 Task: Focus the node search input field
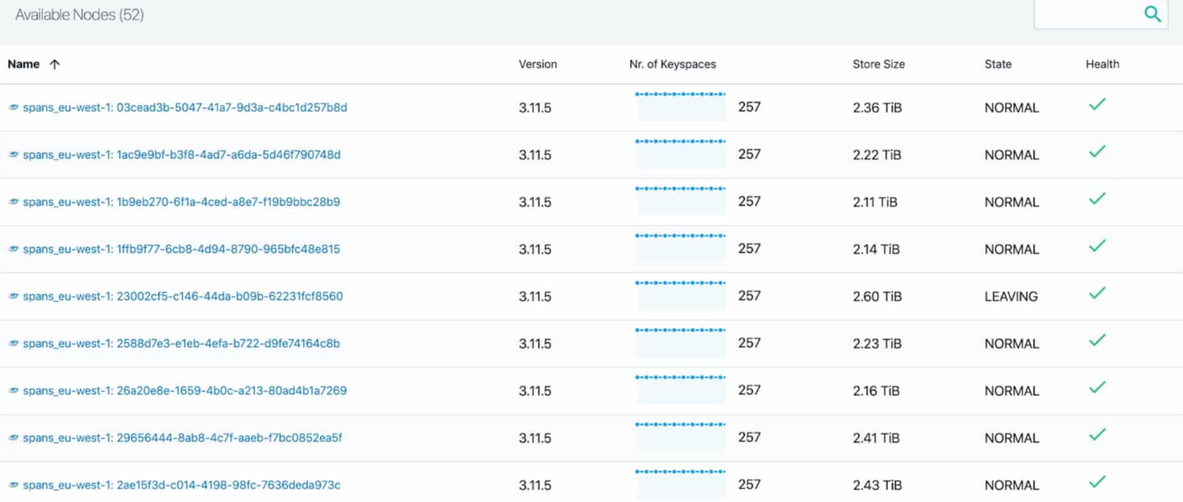tap(1101, 14)
